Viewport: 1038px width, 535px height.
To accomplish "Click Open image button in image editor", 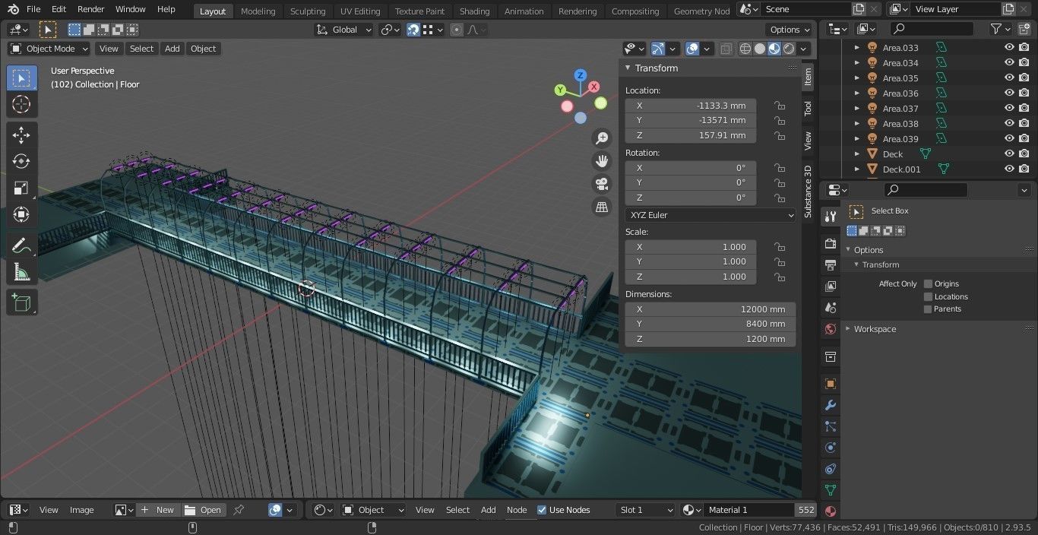I will pyautogui.click(x=204, y=510).
